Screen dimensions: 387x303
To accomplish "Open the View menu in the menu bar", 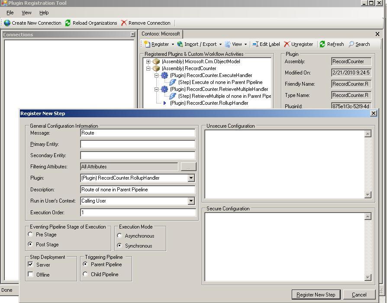I will [26, 13].
